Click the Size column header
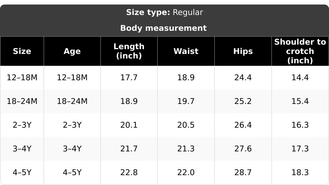 22,51
